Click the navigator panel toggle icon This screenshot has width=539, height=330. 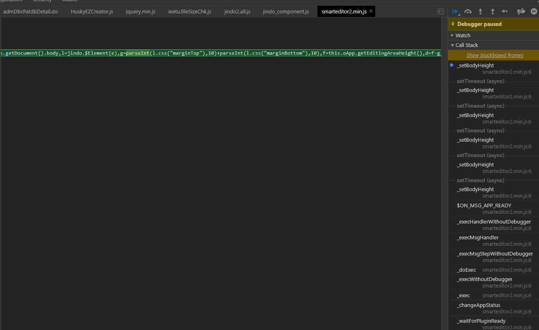tap(440, 11)
